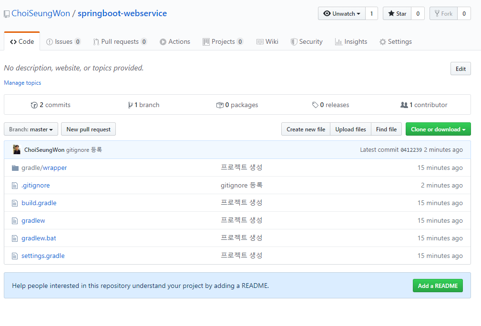This screenshot has height=326, width=481.
Task: Click Create new file button
Action: (306, 129)
